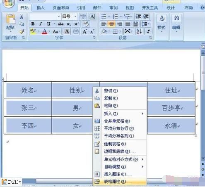Open the font size dropdown showing 四号
Image resolution: width=205 pixels, height=187 pixels.
[75, 17]
